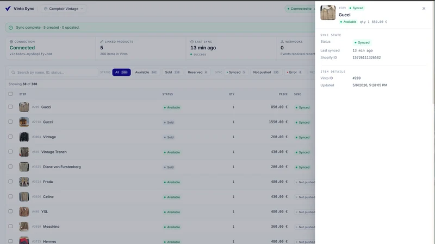Open the Diane von Furstenberg thumbnail
Image resolution: width=435 pixels, height=244 pixels.
24,166
